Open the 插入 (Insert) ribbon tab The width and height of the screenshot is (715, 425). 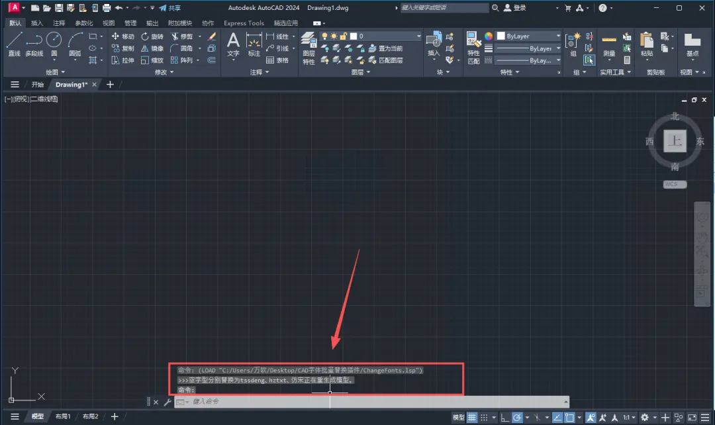pos(37,23)
